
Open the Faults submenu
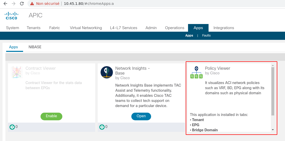[207, 36]
